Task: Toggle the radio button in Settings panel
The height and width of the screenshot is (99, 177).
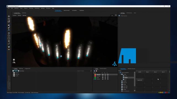Action: coord(119,16)
